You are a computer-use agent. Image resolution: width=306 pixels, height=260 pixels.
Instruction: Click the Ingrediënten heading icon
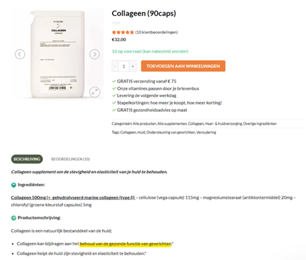click(x=13, y=185)
